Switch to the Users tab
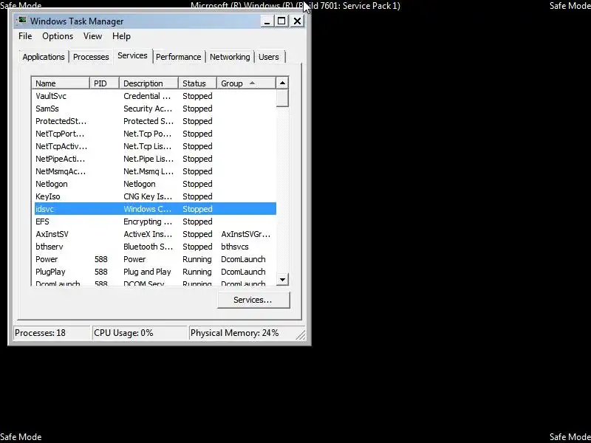This screenshot has height=443, width=591. (269, 57)
